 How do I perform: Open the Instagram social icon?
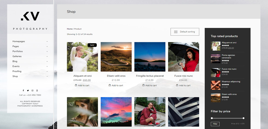(x=33, y=90)
